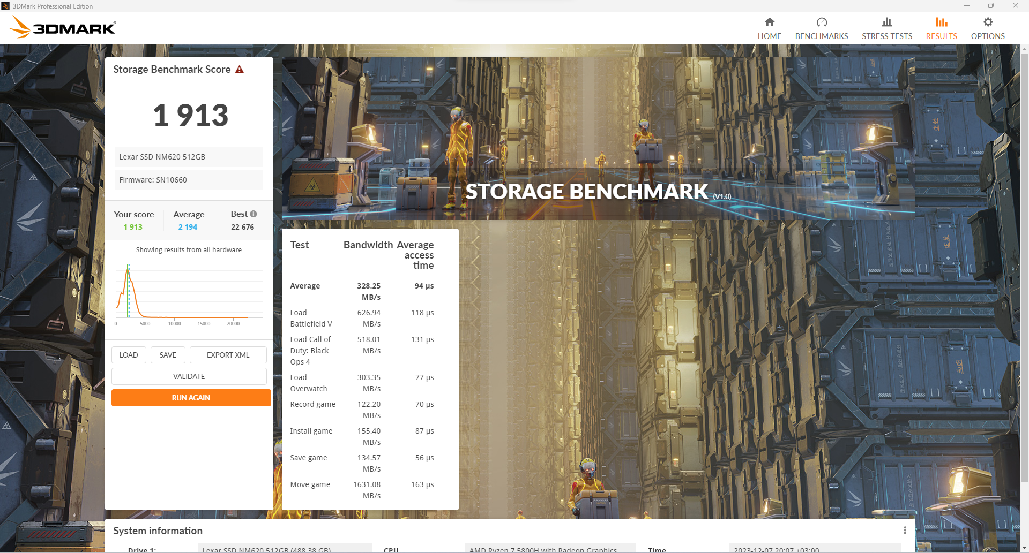
Task: Open System information three-dot menu
Action: point(905,530)
